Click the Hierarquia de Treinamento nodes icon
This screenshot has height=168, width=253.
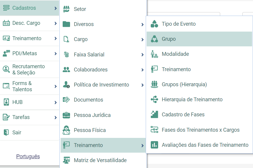(154, 99)
